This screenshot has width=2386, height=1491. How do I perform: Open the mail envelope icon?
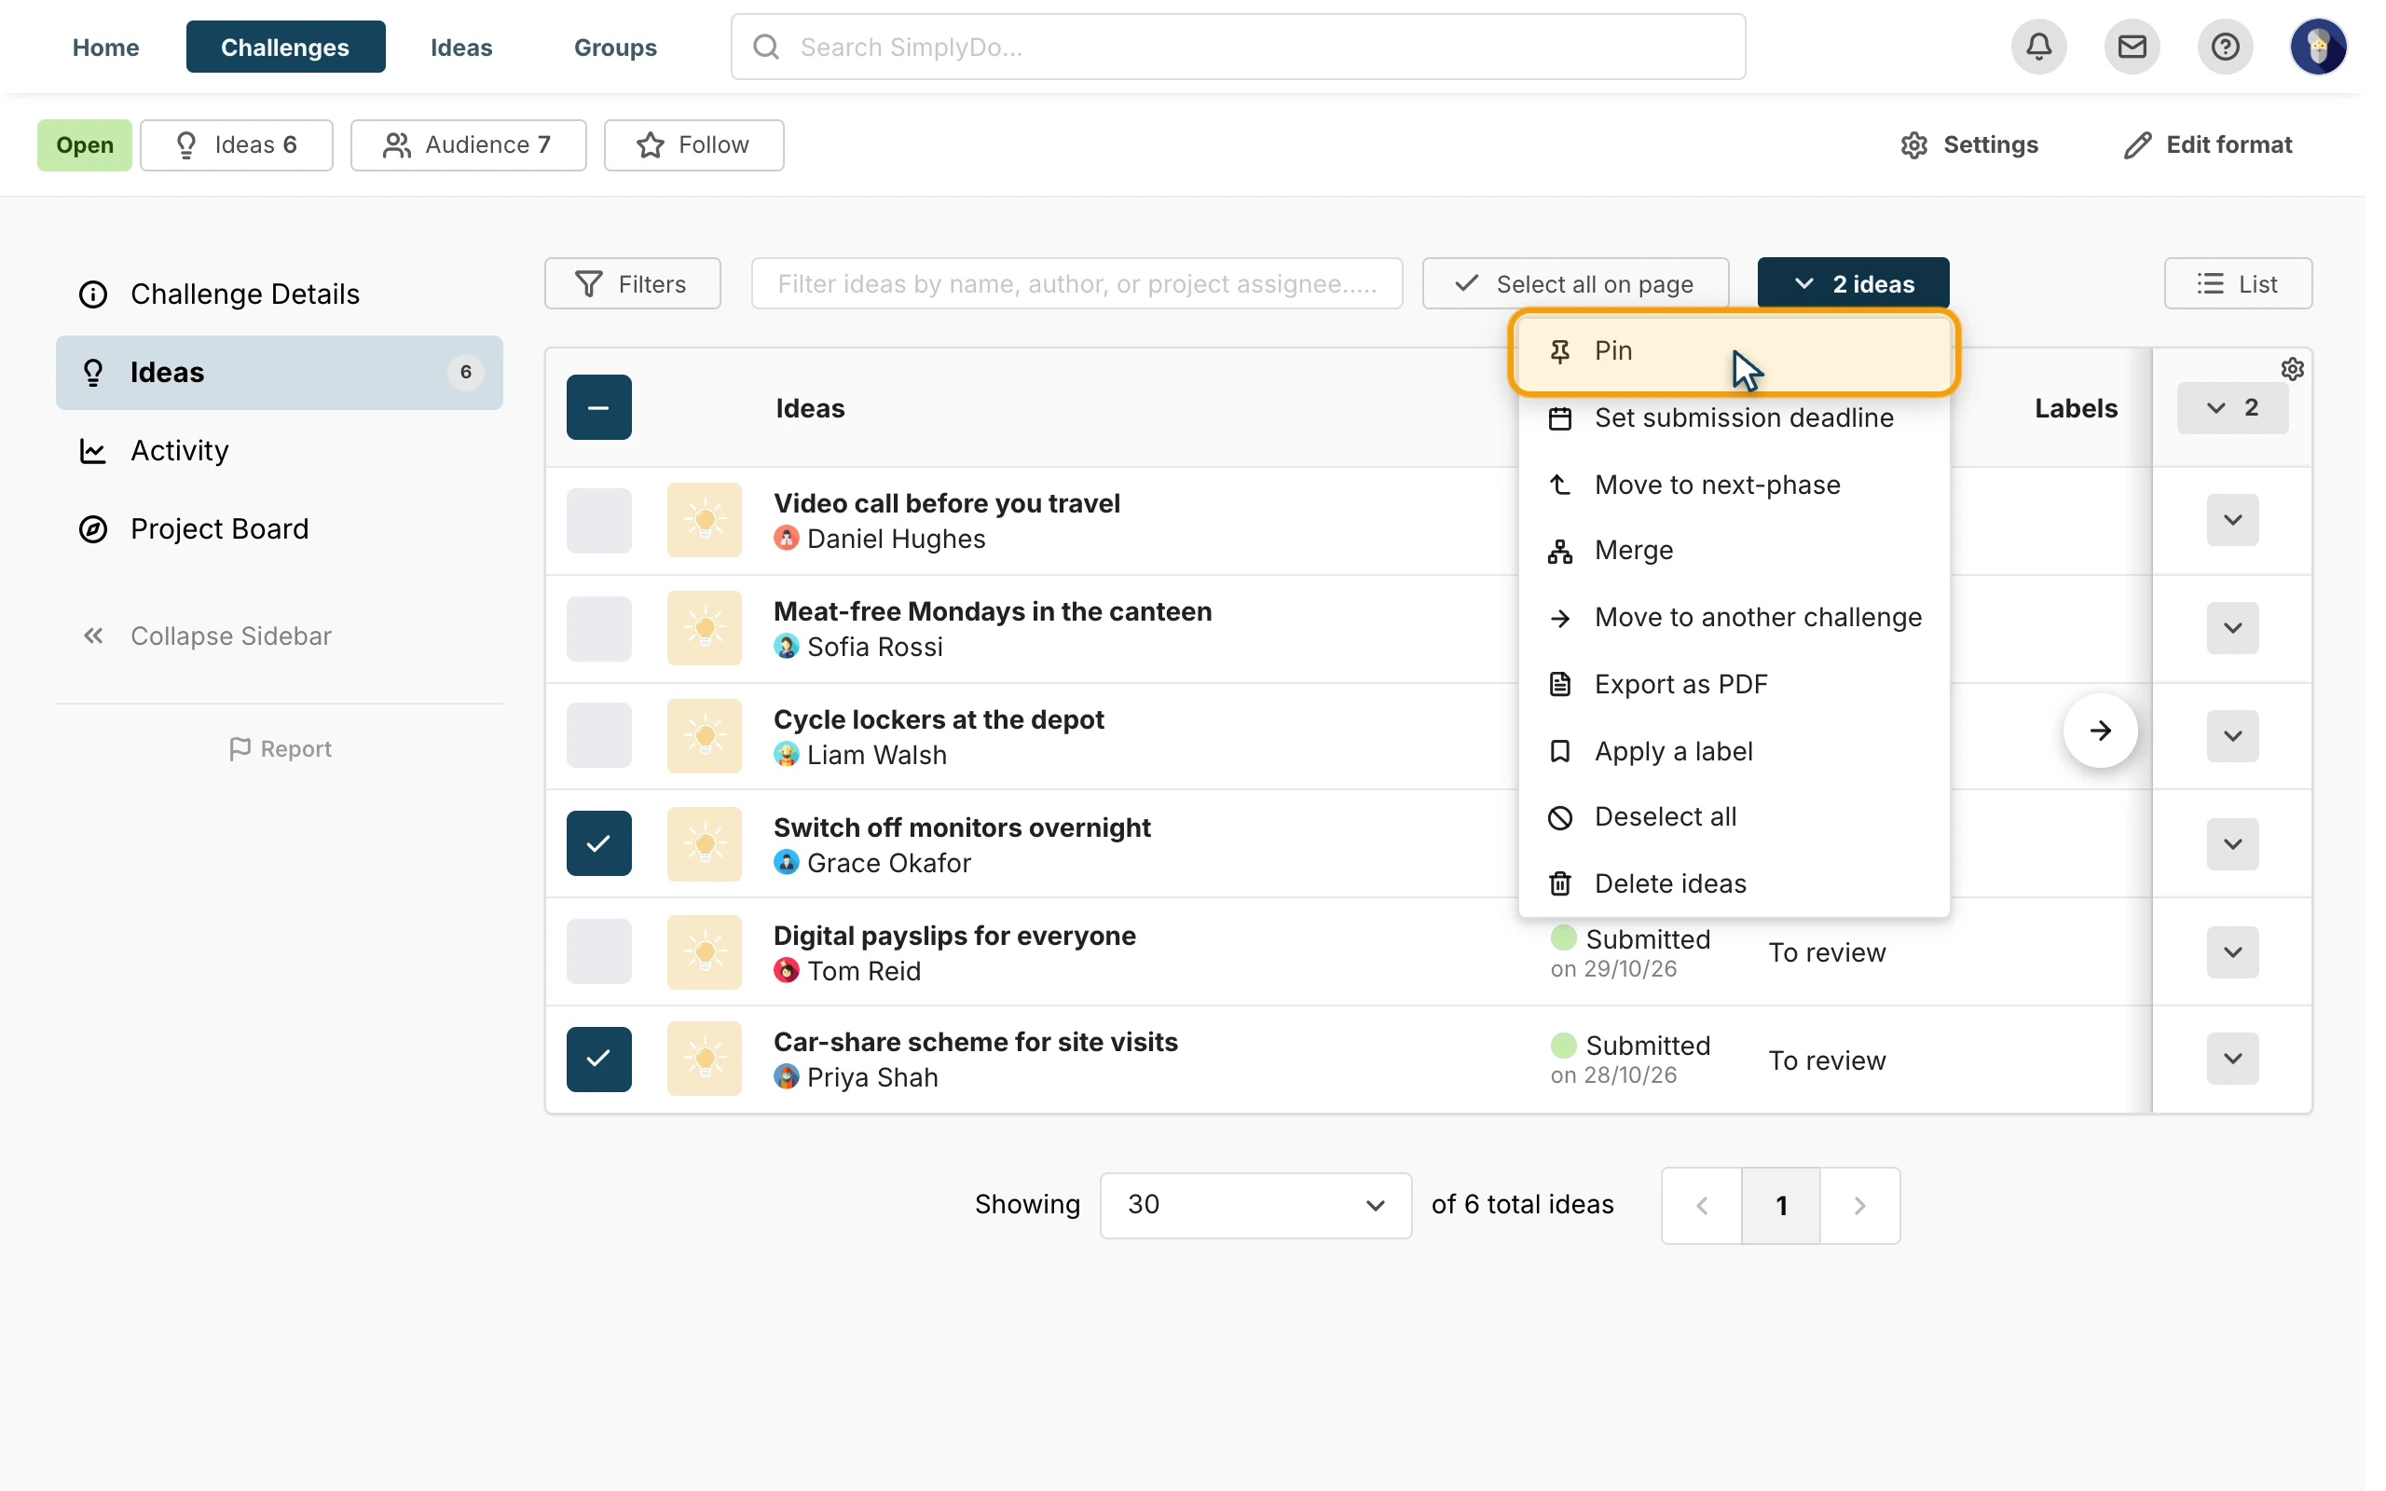(x=2132, y=47)
